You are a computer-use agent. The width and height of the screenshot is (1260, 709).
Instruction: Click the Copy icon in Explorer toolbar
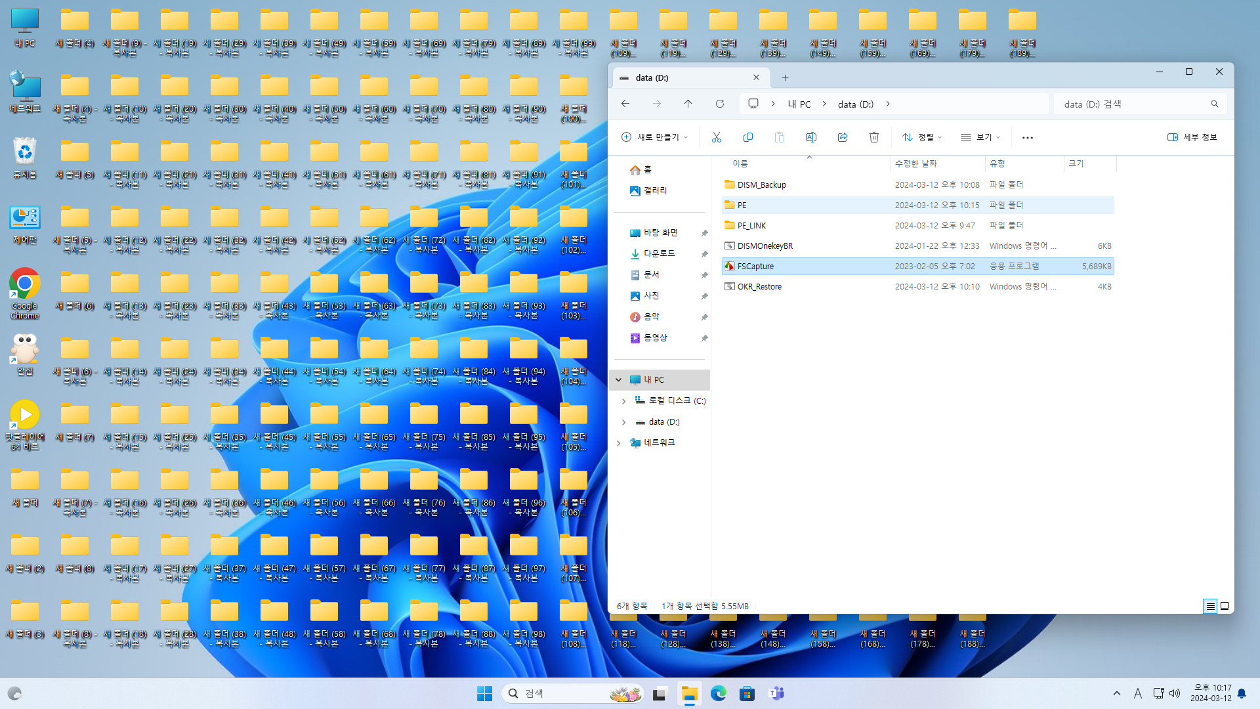(x=747, y=137)
